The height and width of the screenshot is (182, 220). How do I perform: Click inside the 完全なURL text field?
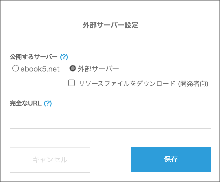(110, 119)
